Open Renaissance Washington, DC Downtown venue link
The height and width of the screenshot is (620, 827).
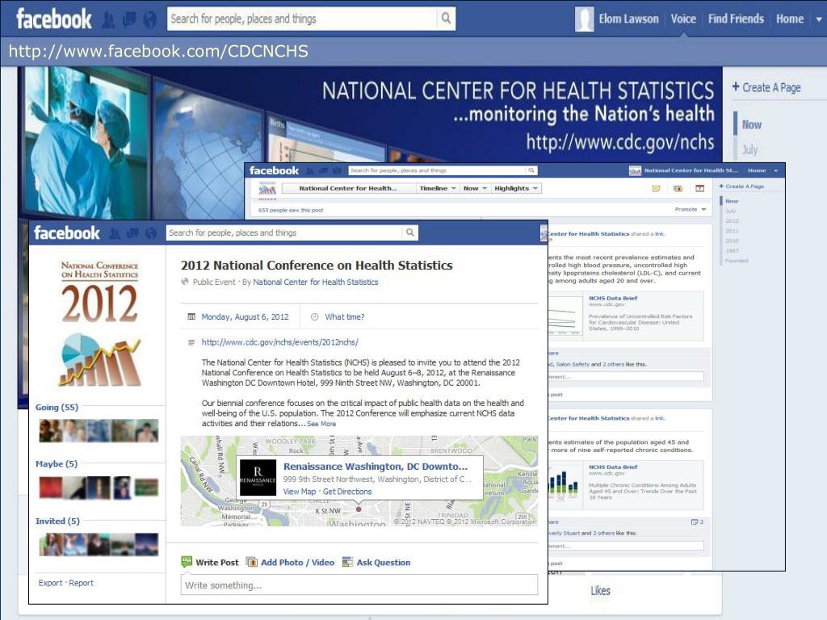(x=375, y=467)
